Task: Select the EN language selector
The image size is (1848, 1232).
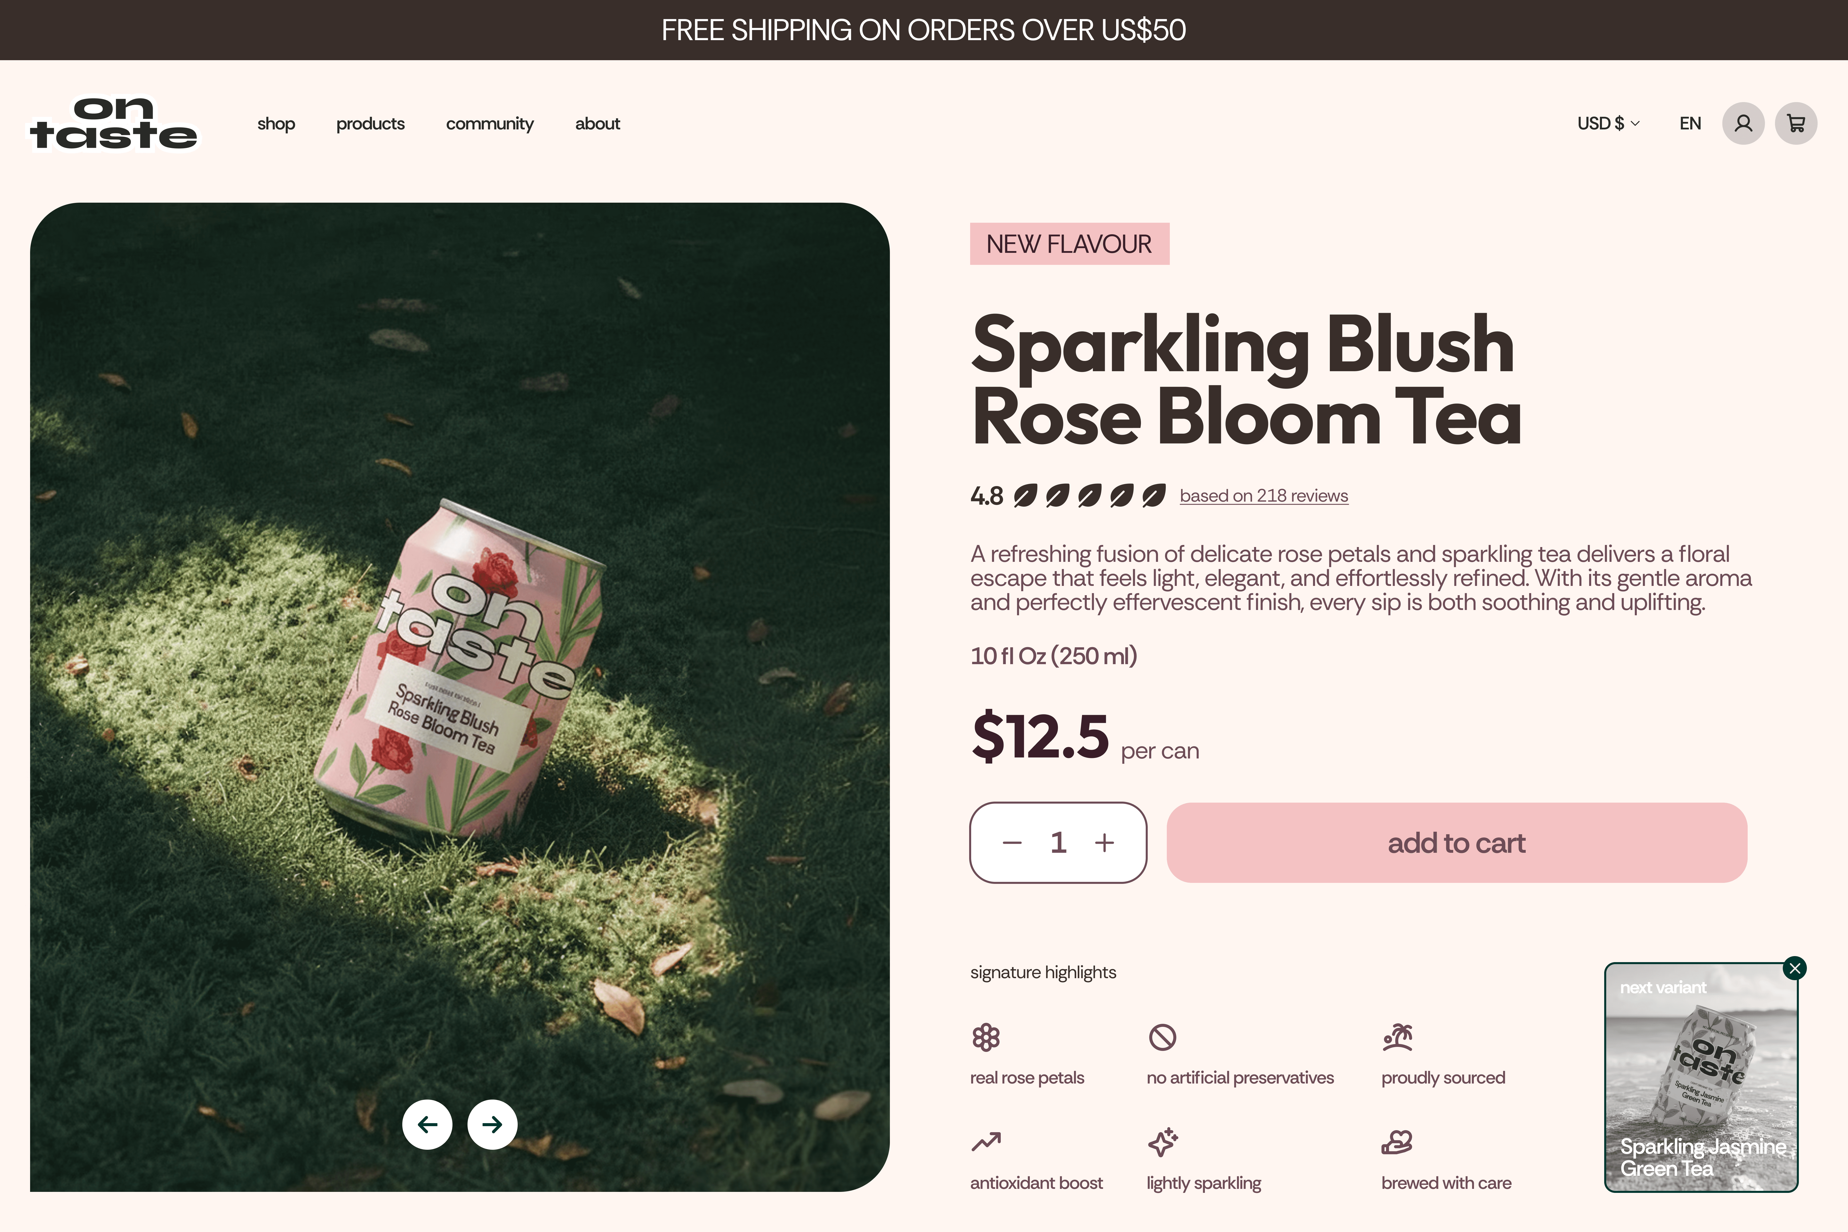Action: [1690, 123]
